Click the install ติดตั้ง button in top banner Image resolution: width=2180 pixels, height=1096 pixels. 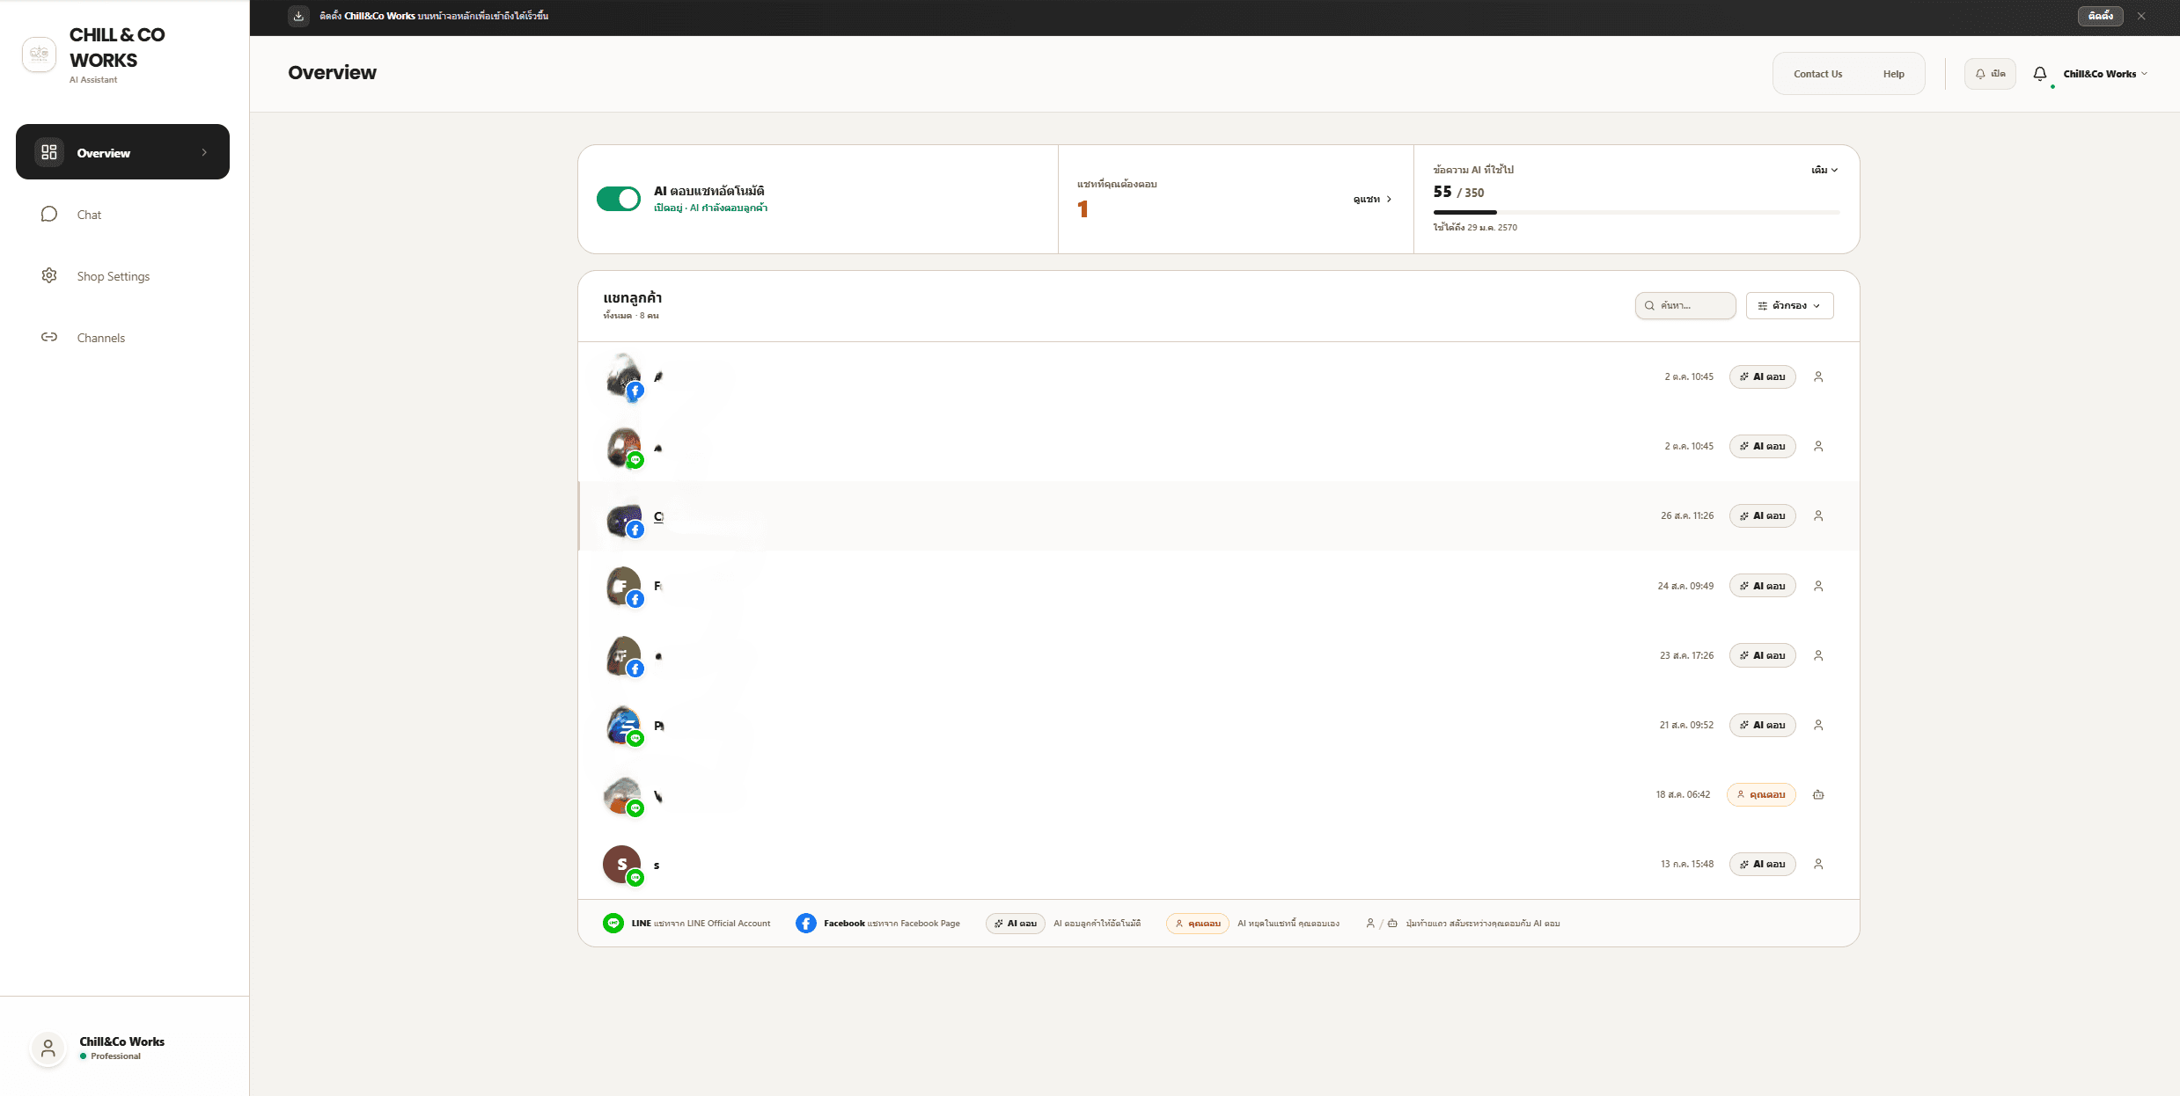pyautogui.click(x=2100, y=16)
